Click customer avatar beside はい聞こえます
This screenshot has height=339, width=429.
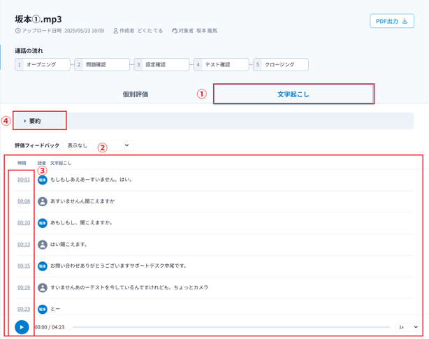click(x=43, y=245)
